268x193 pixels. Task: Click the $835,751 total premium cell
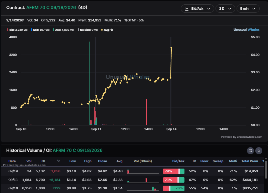click(250, 188)
